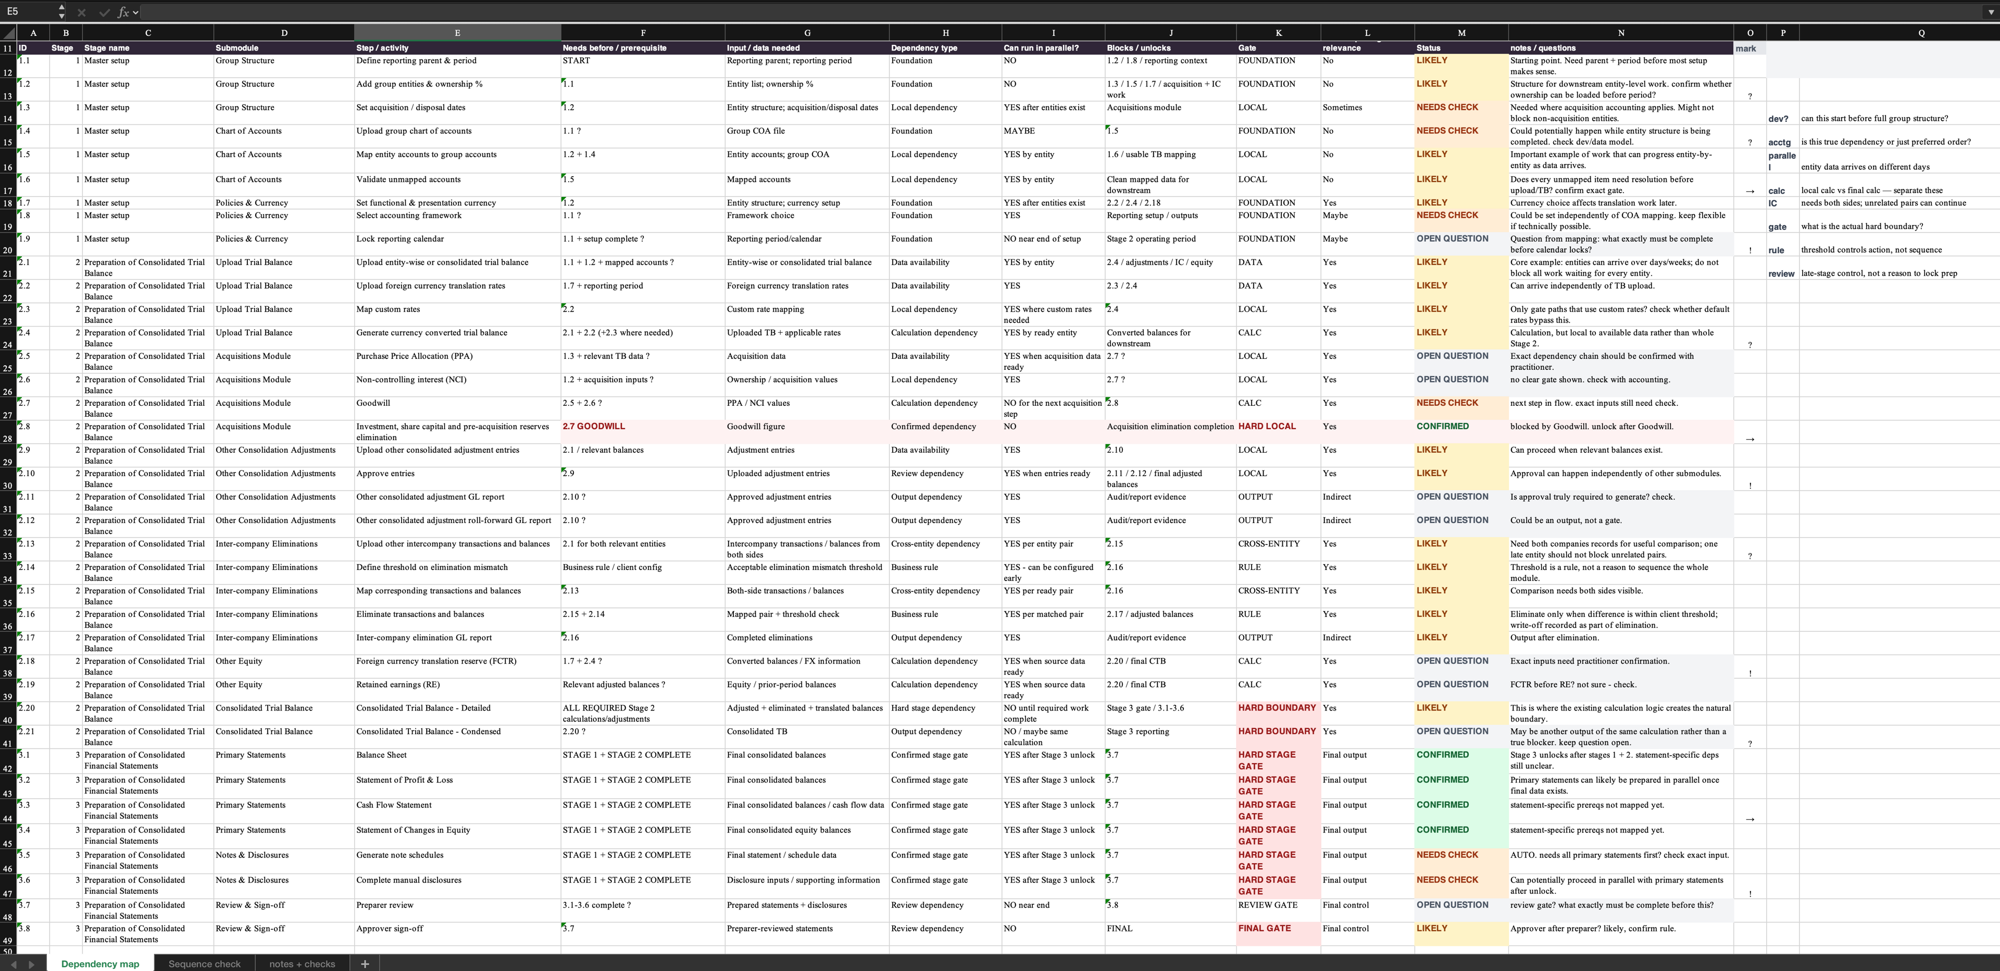Select column M header
The height and width of the screenshot is (971, 2000).
[1461, 33]
